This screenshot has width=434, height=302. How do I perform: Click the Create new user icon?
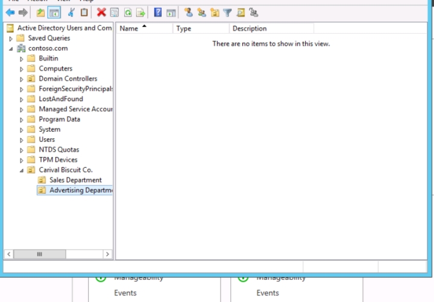(x=188, y=13)
